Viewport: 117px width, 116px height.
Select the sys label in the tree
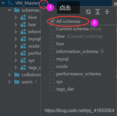click(x=31, y=61)
